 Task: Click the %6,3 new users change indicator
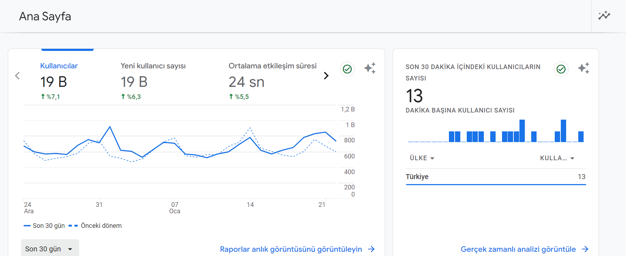coord(131,97)
